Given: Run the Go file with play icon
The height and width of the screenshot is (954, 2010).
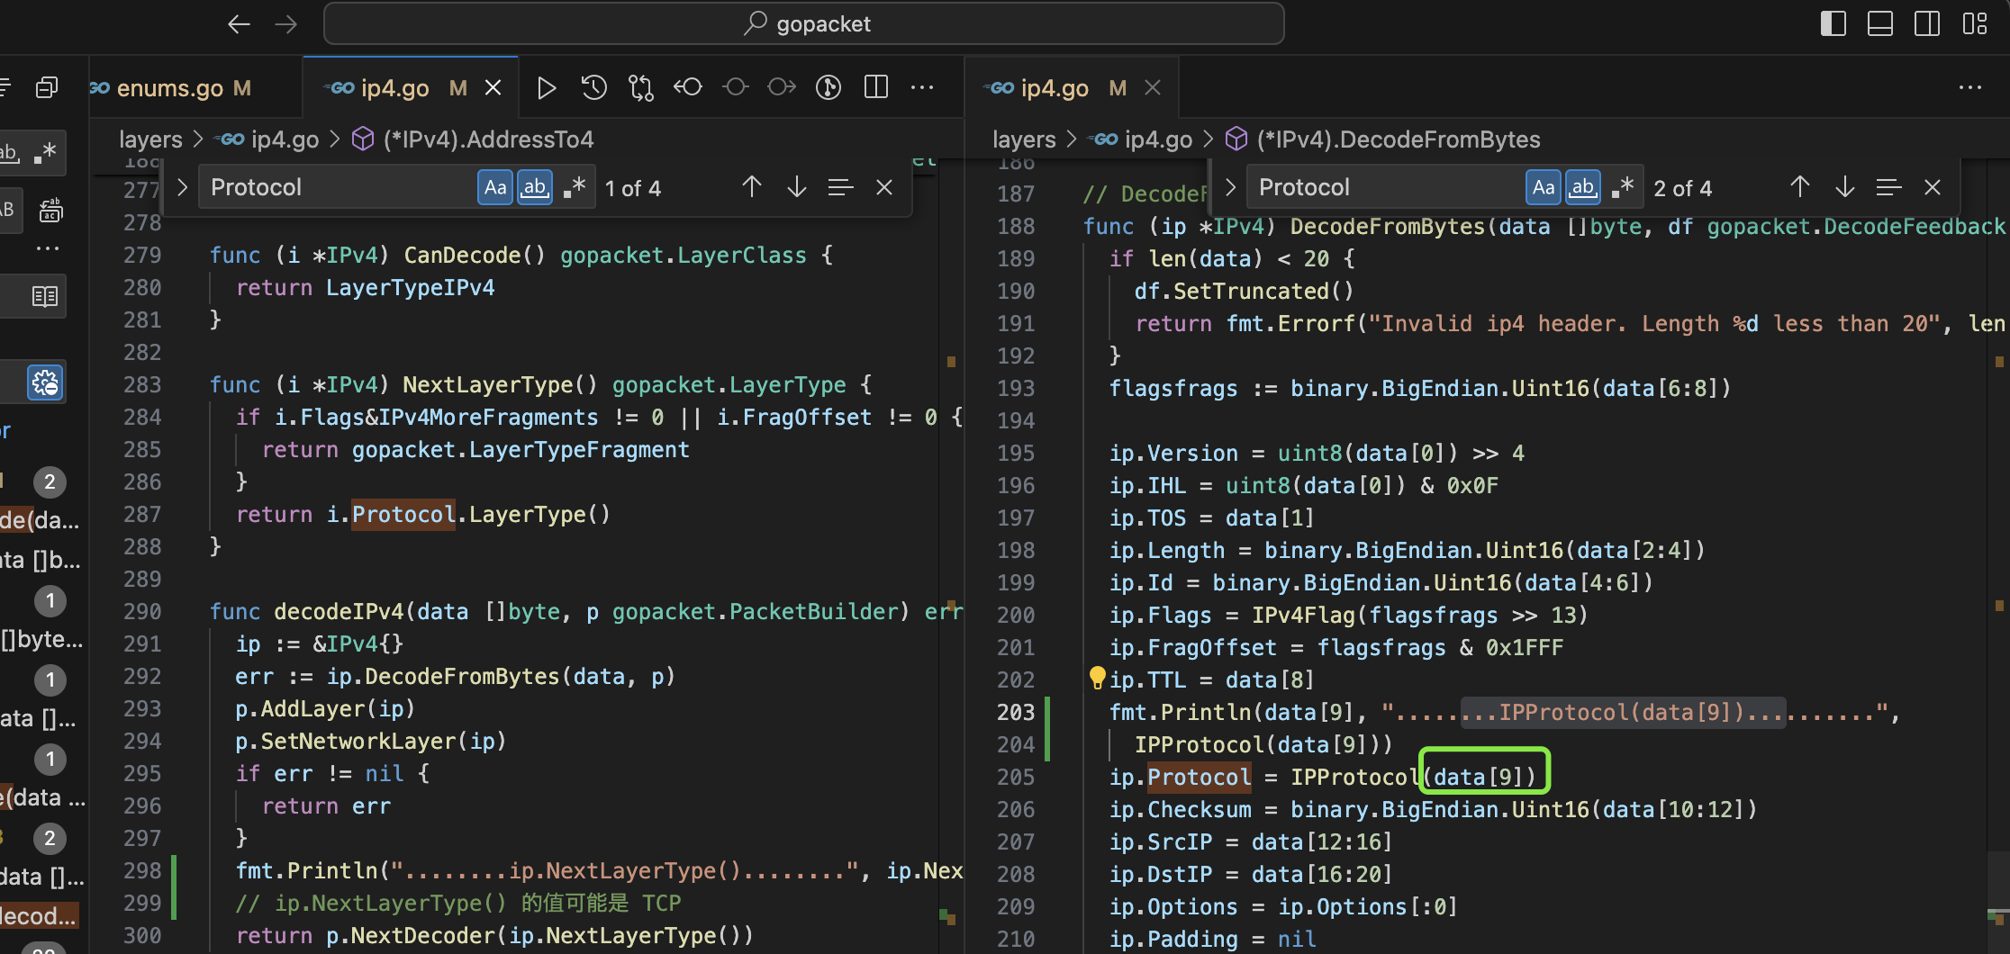Looking at the screenshot, I should tap(546, 87).
